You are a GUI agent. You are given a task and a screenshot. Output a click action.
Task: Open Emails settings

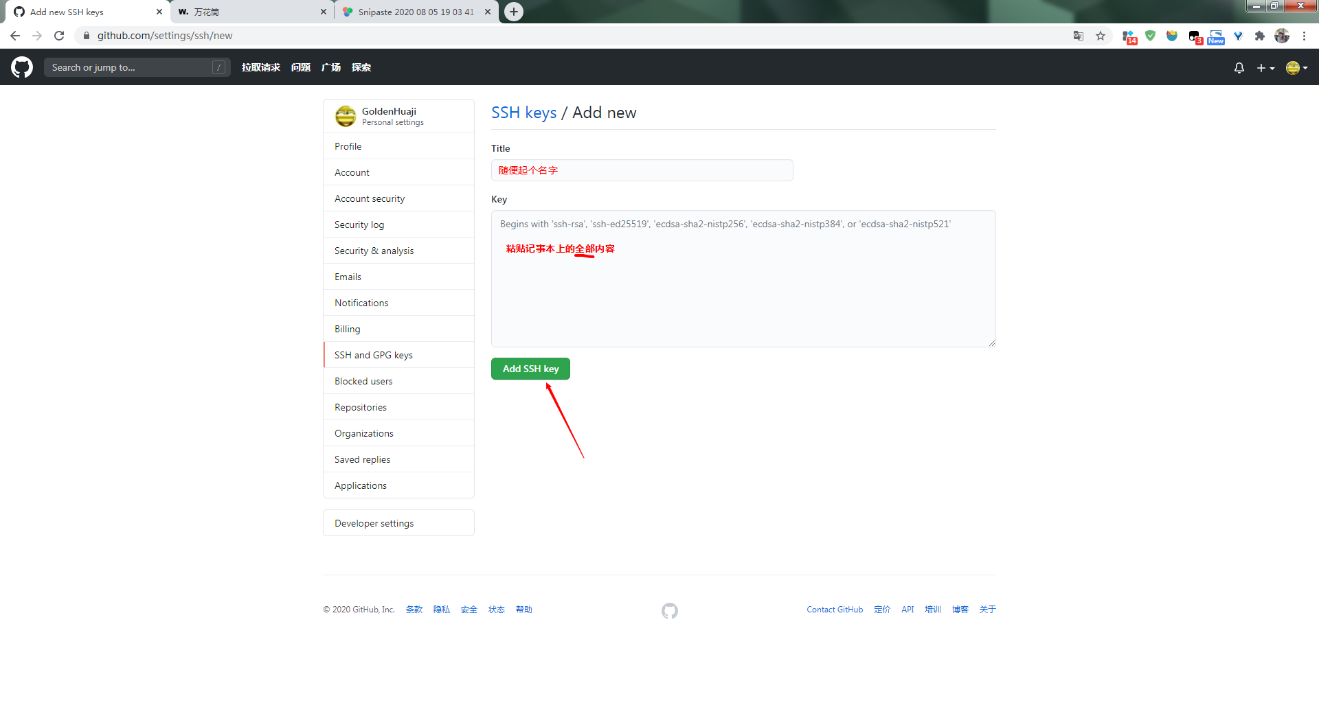pyautogui.click(x=398, y=277)
